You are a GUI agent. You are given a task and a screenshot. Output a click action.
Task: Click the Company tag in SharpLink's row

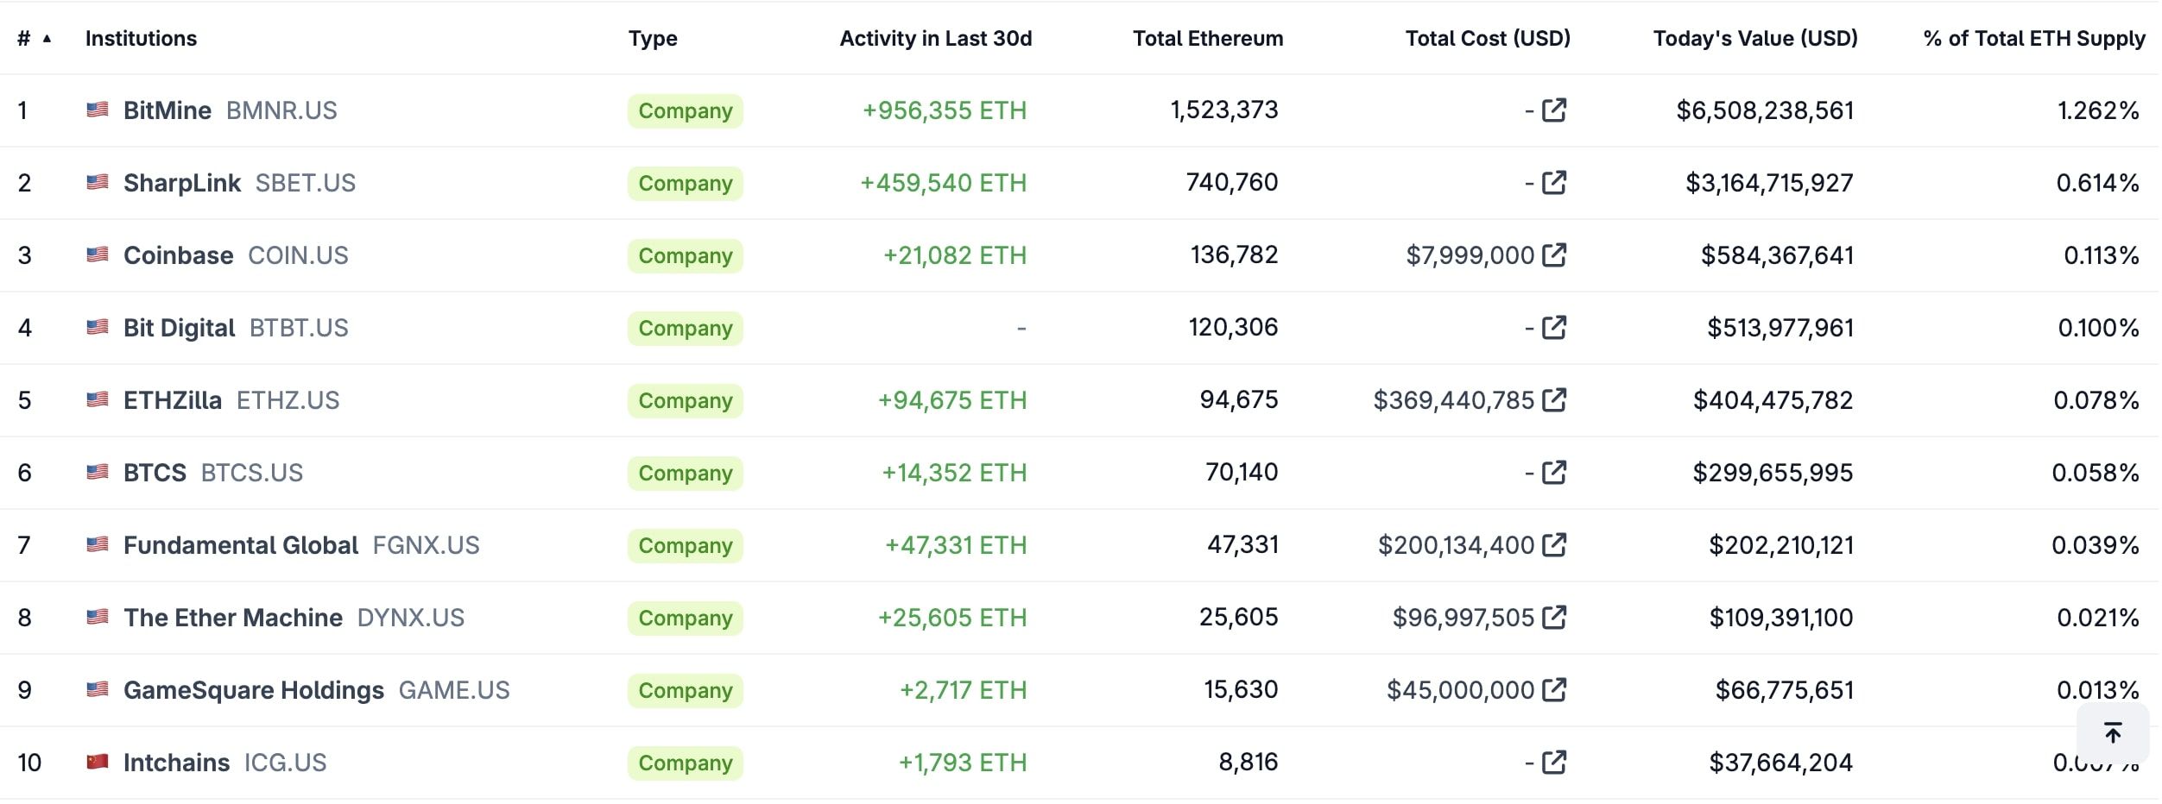[x=685, y=183]
